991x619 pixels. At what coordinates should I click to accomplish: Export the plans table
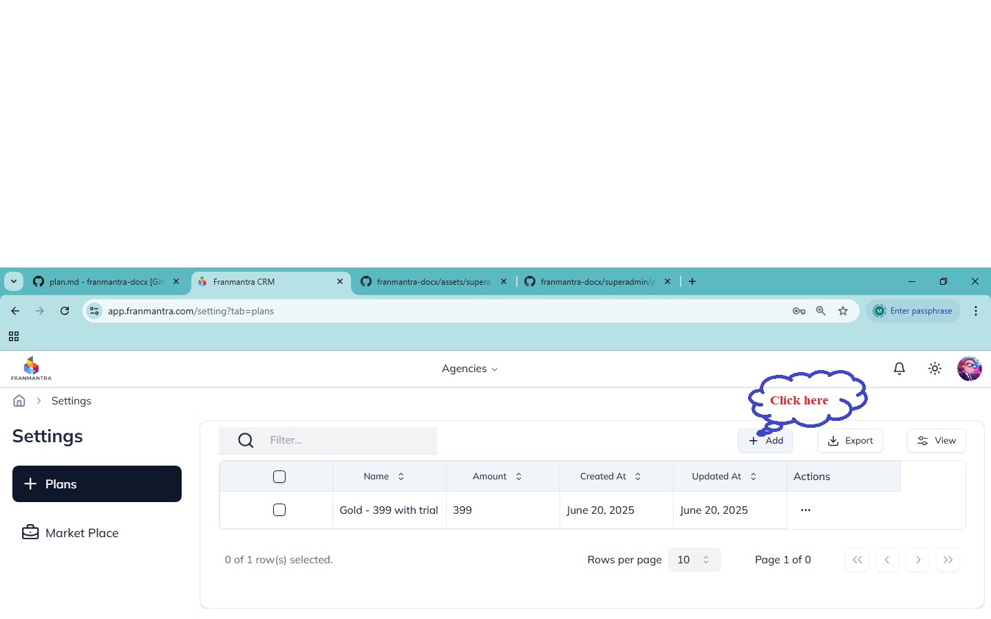coord(850,441)
